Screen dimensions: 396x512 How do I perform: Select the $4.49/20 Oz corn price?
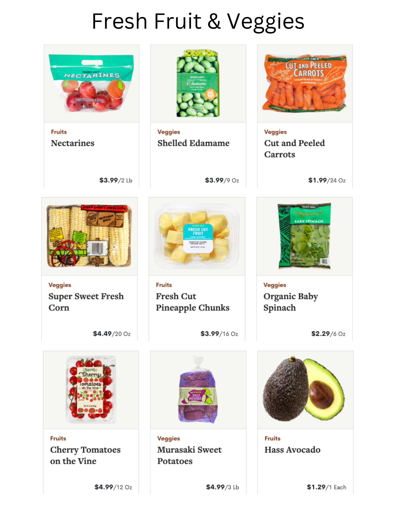[x=112, y=334]
